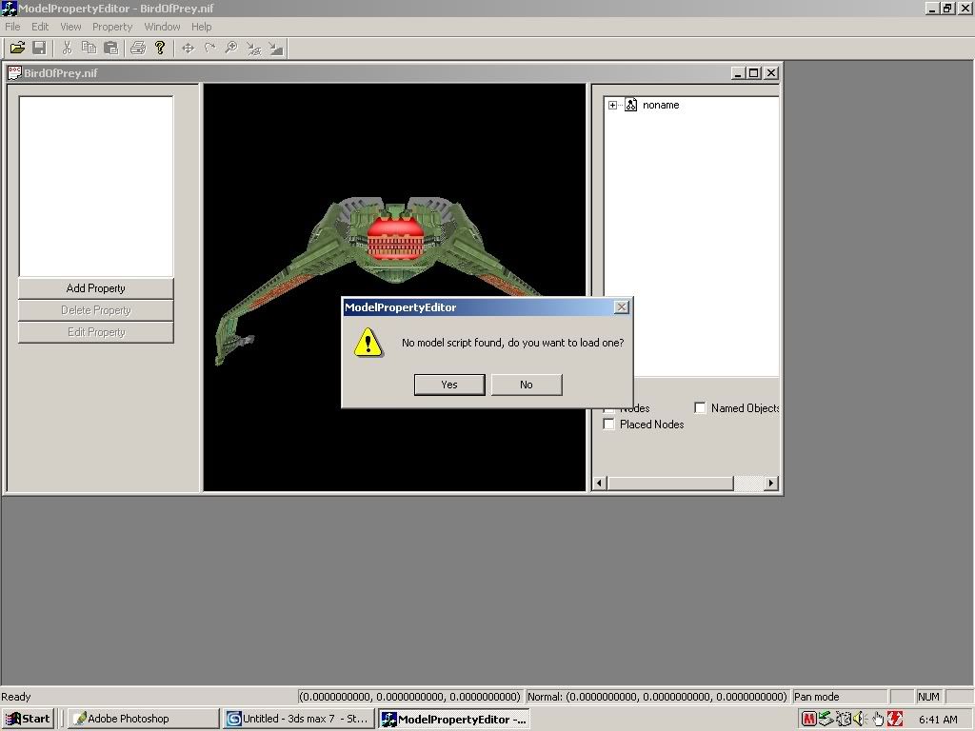The height and width of the screenshot is (731, 975).
Task: Open the Property menu
Action: pyautogui.click(x=112, y=27)
